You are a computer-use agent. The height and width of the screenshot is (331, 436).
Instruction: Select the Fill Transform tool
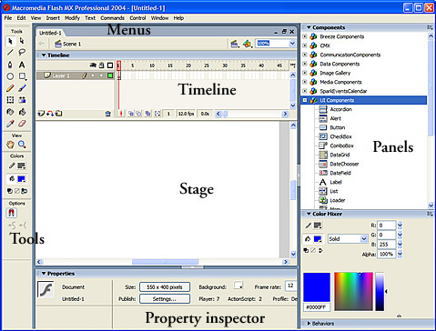[22, 100]
